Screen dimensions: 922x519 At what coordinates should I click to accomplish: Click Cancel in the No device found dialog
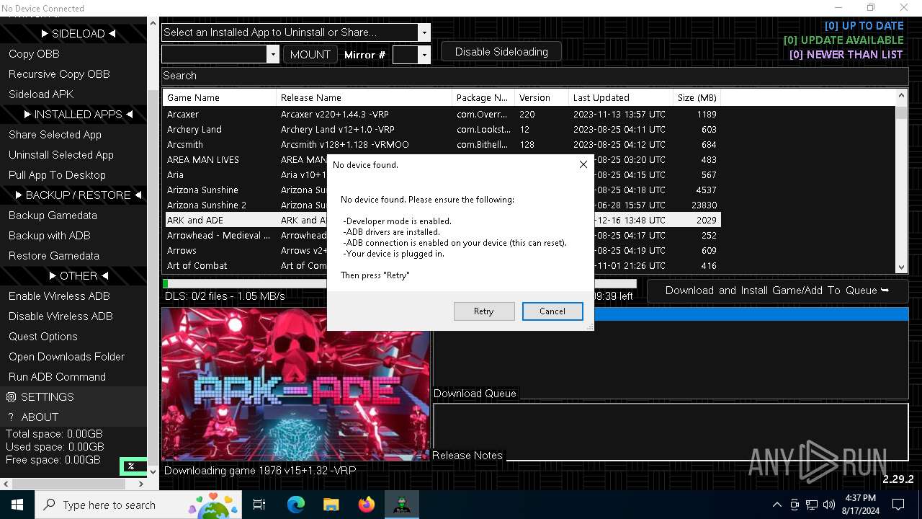point(552,311)
